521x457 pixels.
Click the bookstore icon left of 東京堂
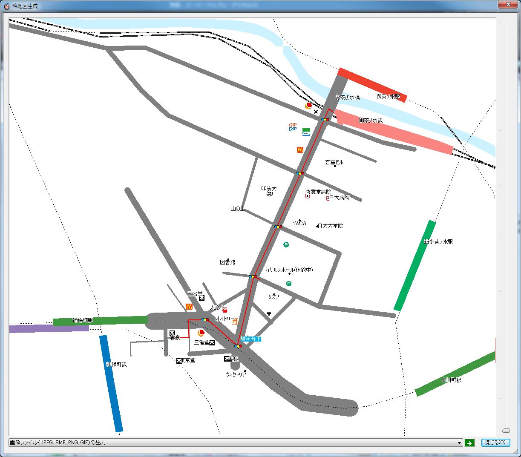click(179, 361)
